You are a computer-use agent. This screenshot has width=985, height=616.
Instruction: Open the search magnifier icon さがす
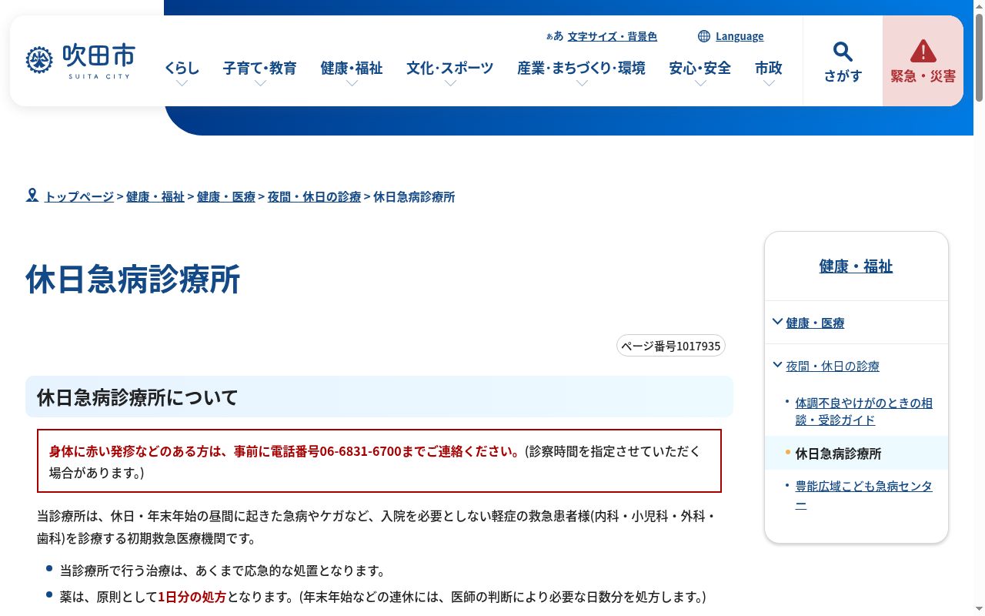[843, 52]
